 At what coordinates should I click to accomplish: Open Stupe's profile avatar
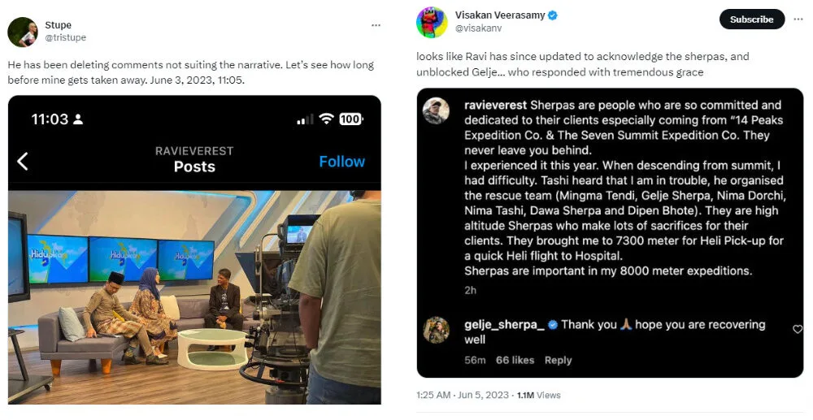(22, 32)
